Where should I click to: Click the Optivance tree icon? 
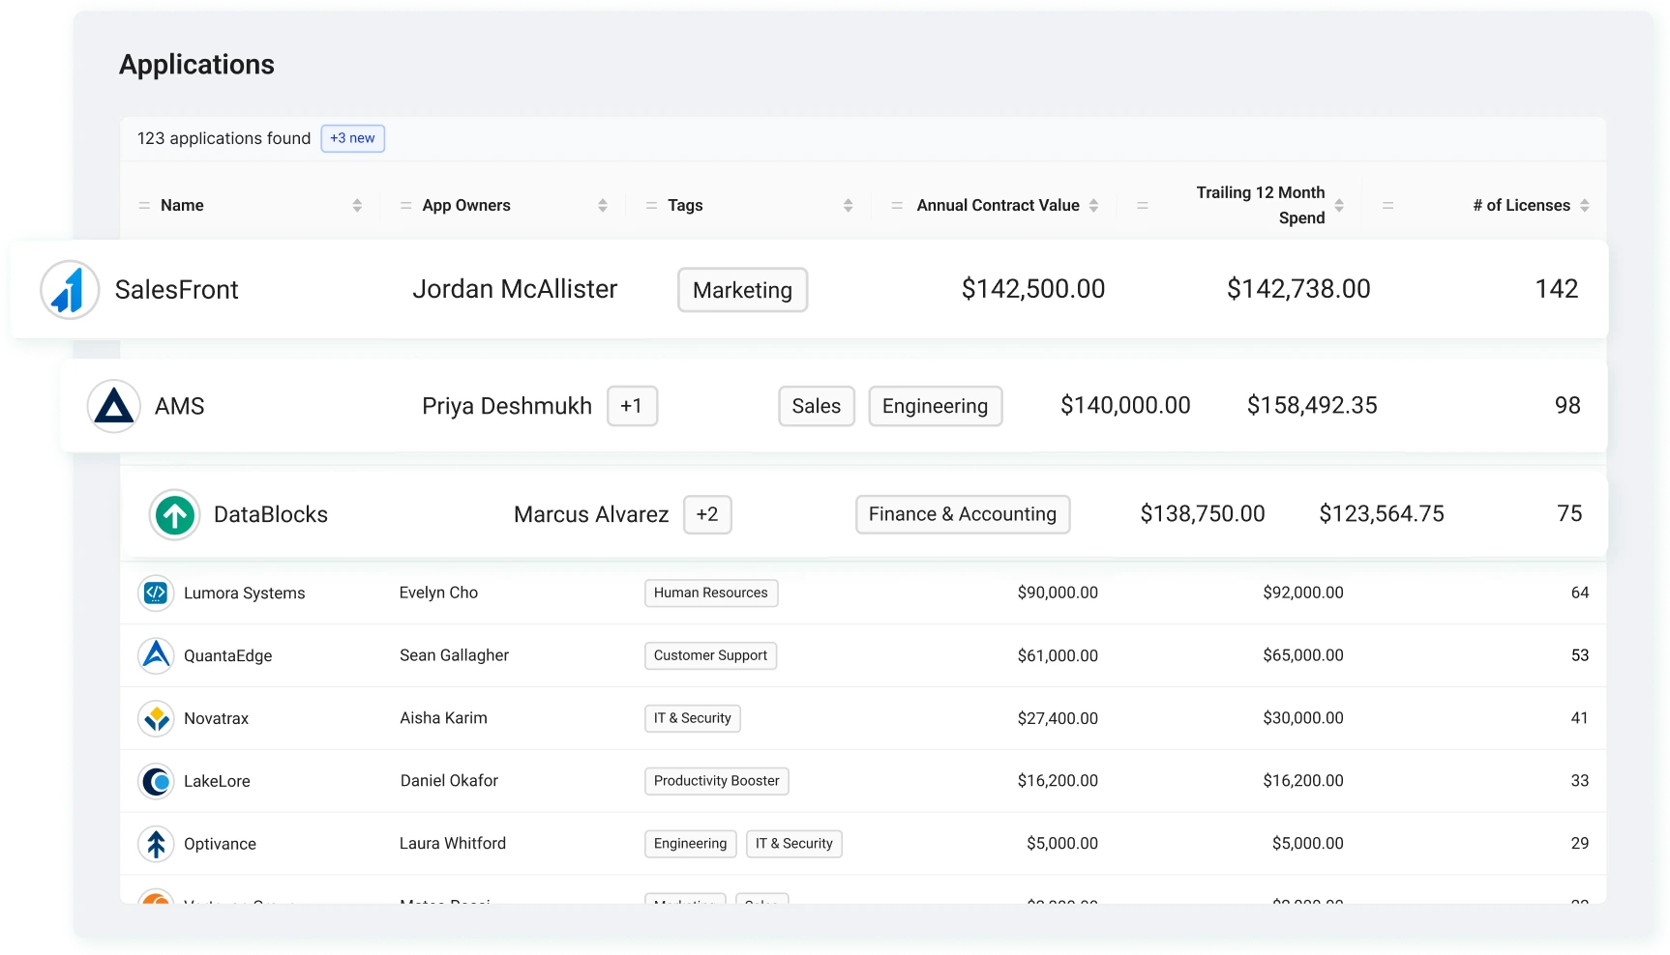156,844
